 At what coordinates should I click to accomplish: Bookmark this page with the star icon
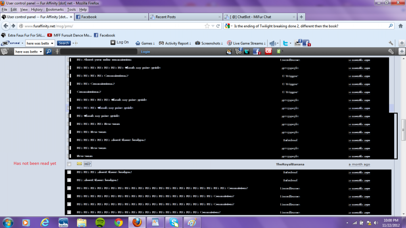207,26
